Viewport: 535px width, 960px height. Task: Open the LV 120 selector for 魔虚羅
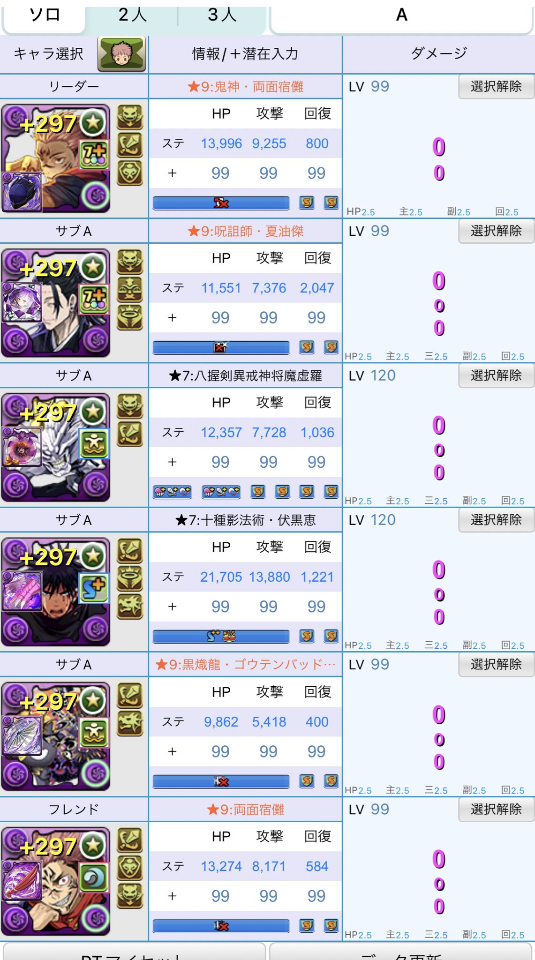click(372, 375)
